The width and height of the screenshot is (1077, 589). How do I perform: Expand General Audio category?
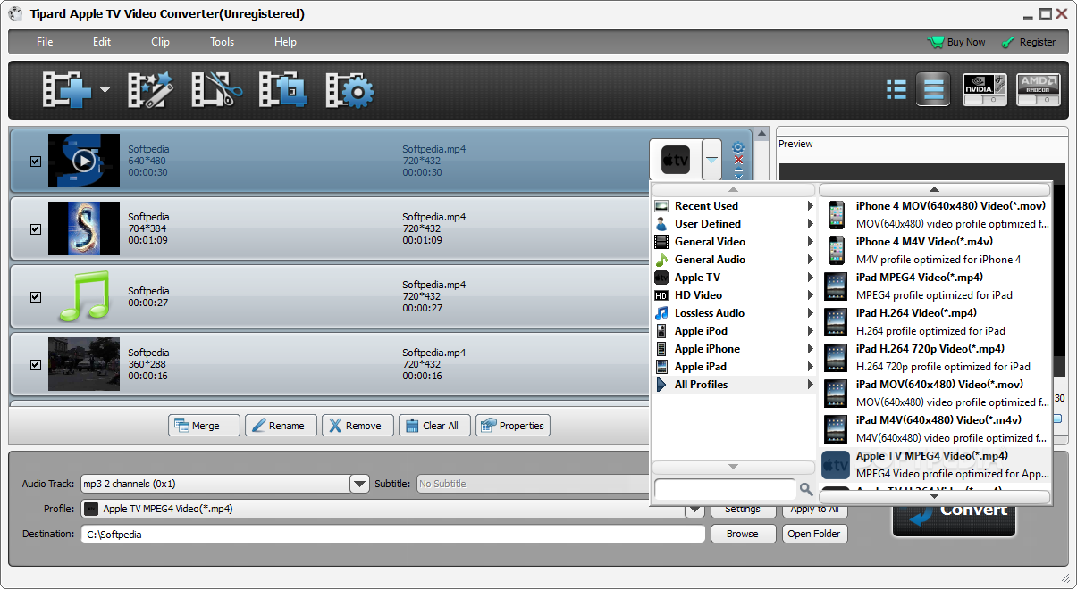[734, 260]
